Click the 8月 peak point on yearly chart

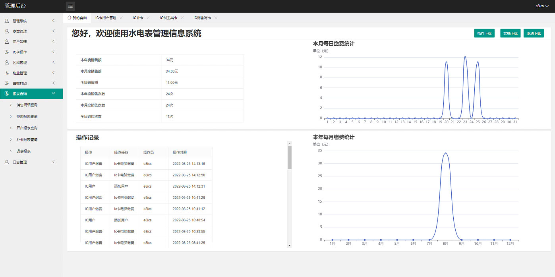(x=446, y=153)
